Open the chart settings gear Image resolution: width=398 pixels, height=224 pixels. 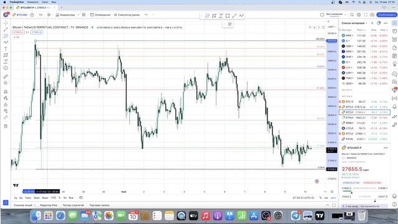(x=359, y=15)
